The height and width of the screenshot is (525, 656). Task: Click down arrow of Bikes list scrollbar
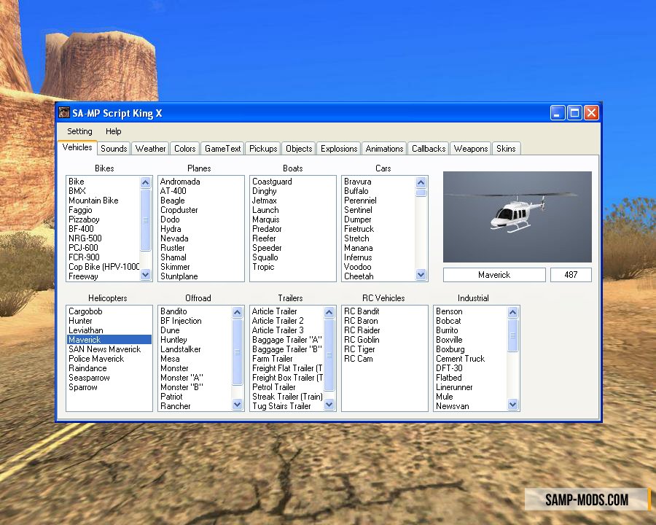pos(145,275)
